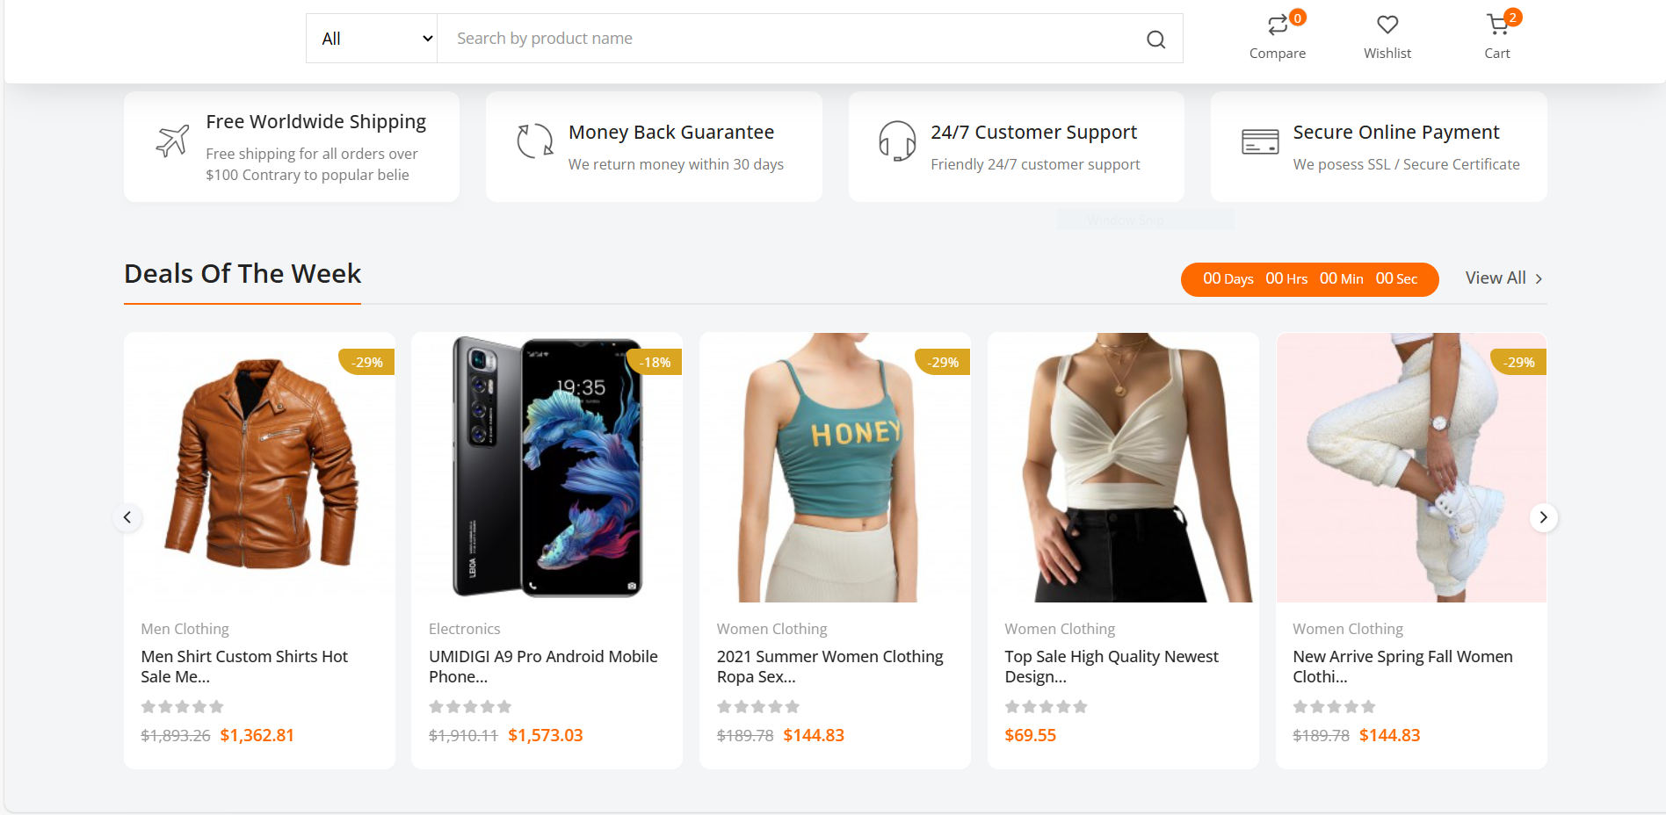Image resolution: width=1666 pixels, height=815 pixels.
Task: Open the Compare icon in header
Action: click(1278, 25)
